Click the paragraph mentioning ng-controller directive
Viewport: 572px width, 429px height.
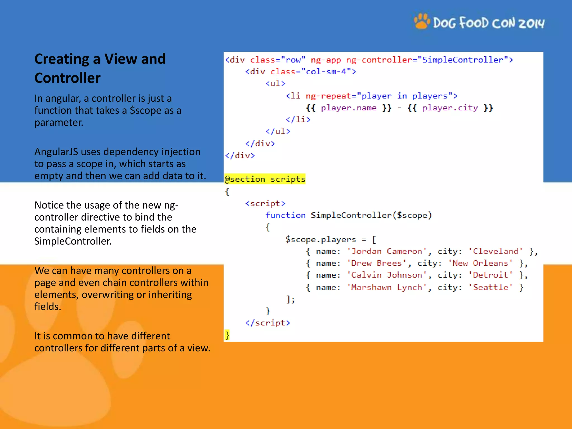click(x=115, y=223)
